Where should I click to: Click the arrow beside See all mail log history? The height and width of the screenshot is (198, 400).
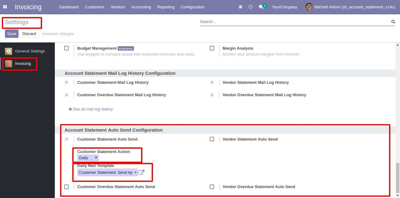pyautogui.click(x=70, y=109)
